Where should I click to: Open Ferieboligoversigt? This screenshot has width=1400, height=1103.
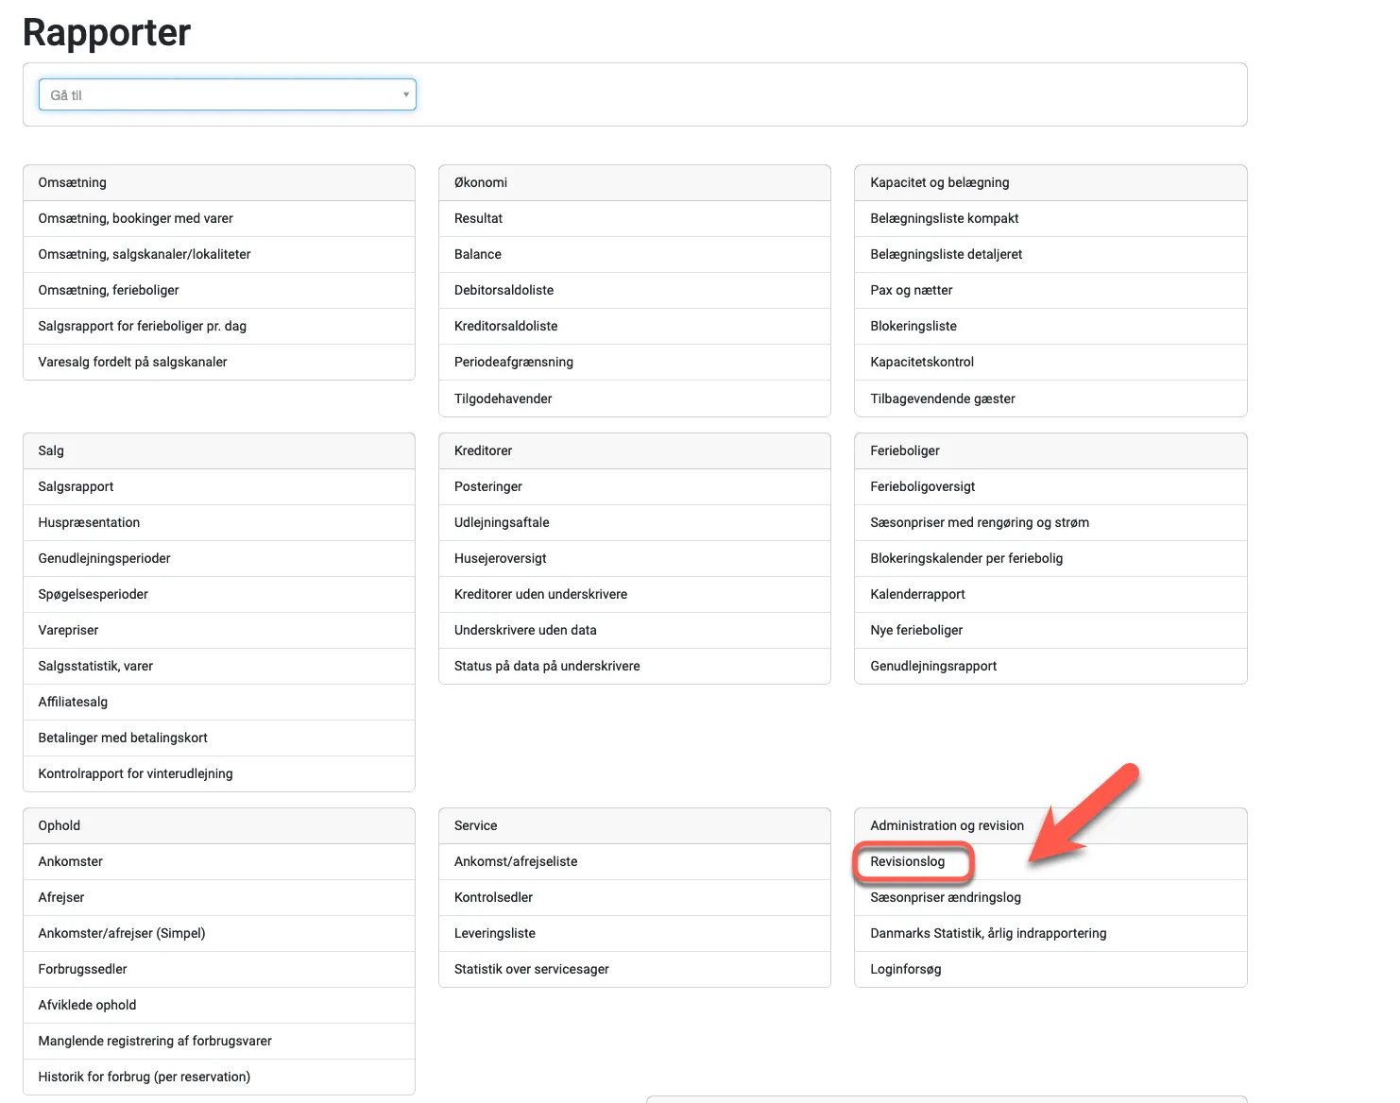(923, 486)
